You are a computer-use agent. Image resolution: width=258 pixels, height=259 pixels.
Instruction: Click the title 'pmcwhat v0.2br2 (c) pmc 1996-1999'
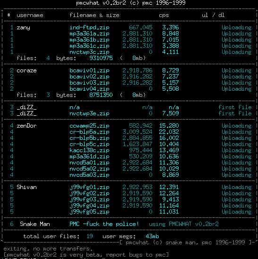coord(130,3)
